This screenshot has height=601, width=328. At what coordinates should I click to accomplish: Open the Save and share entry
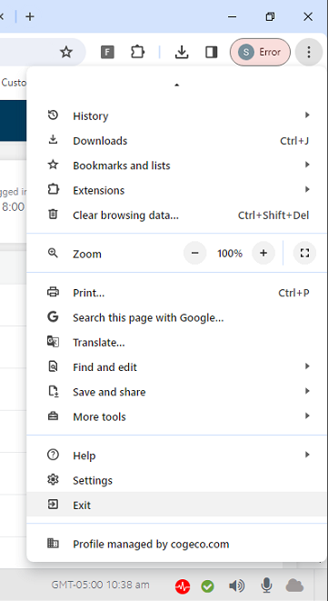(176, 392)
